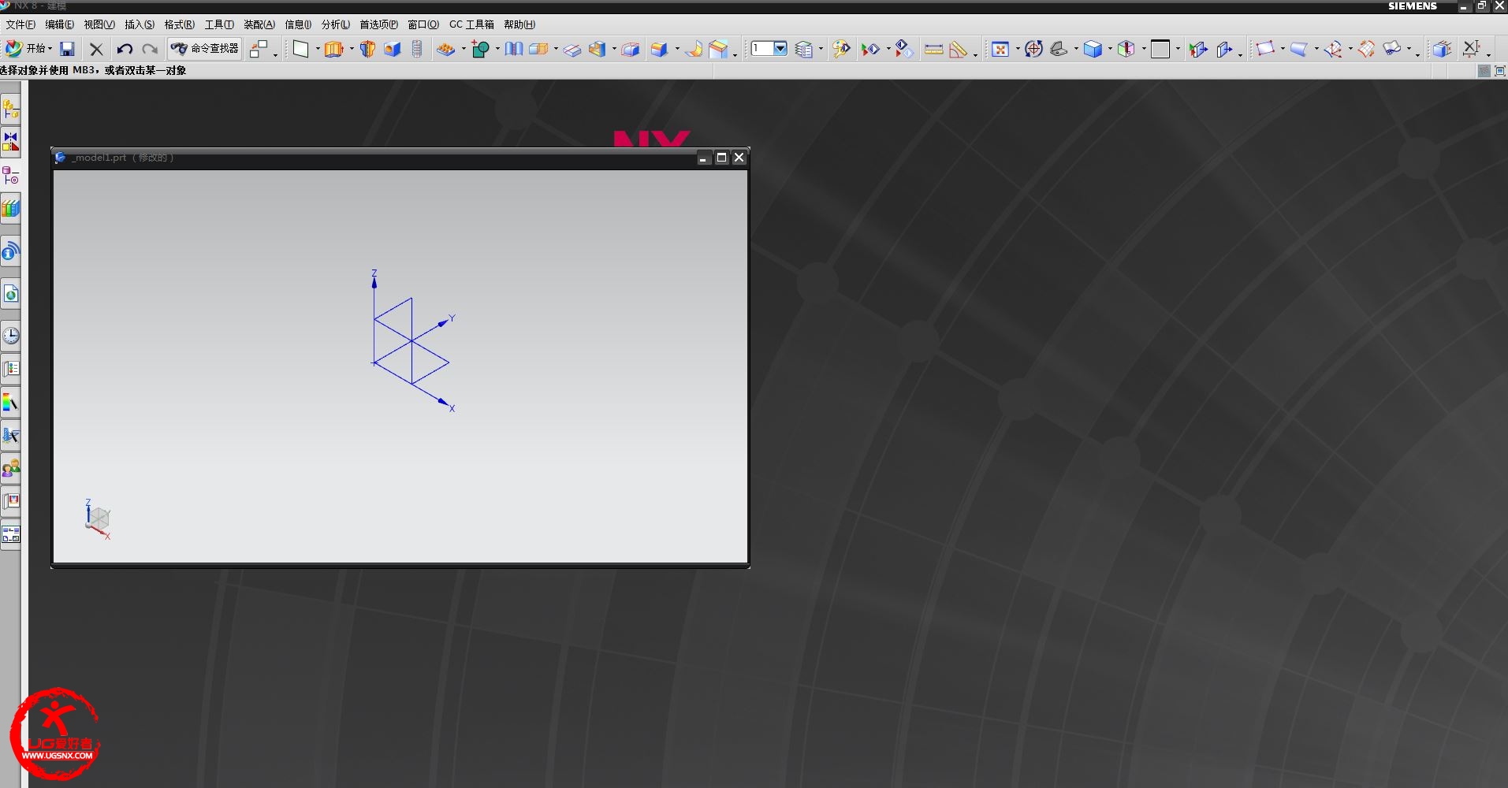Click the Perspective view icon
This screenshot has height=788, width=1508.
pyautogui.click(x=1059, y=49)
